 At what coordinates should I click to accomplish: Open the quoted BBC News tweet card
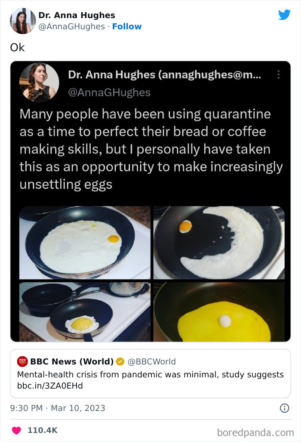pyautogui.click(x=150, y=374)
